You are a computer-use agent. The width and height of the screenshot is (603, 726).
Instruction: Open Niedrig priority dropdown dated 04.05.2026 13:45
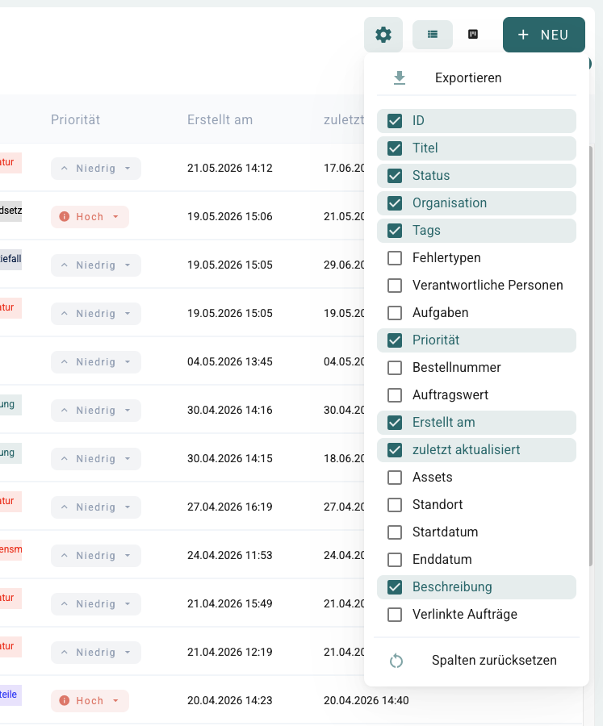96,361
